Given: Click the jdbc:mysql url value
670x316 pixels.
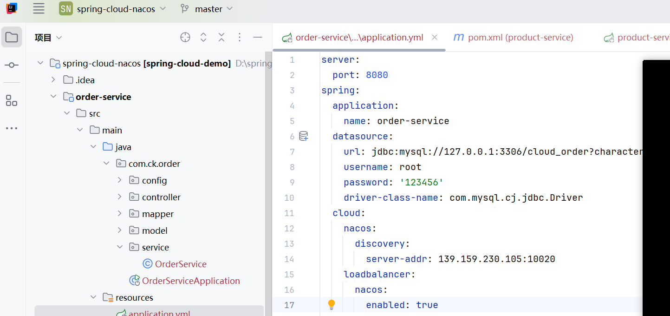Looking at the screenshot, I should [507, 151].
